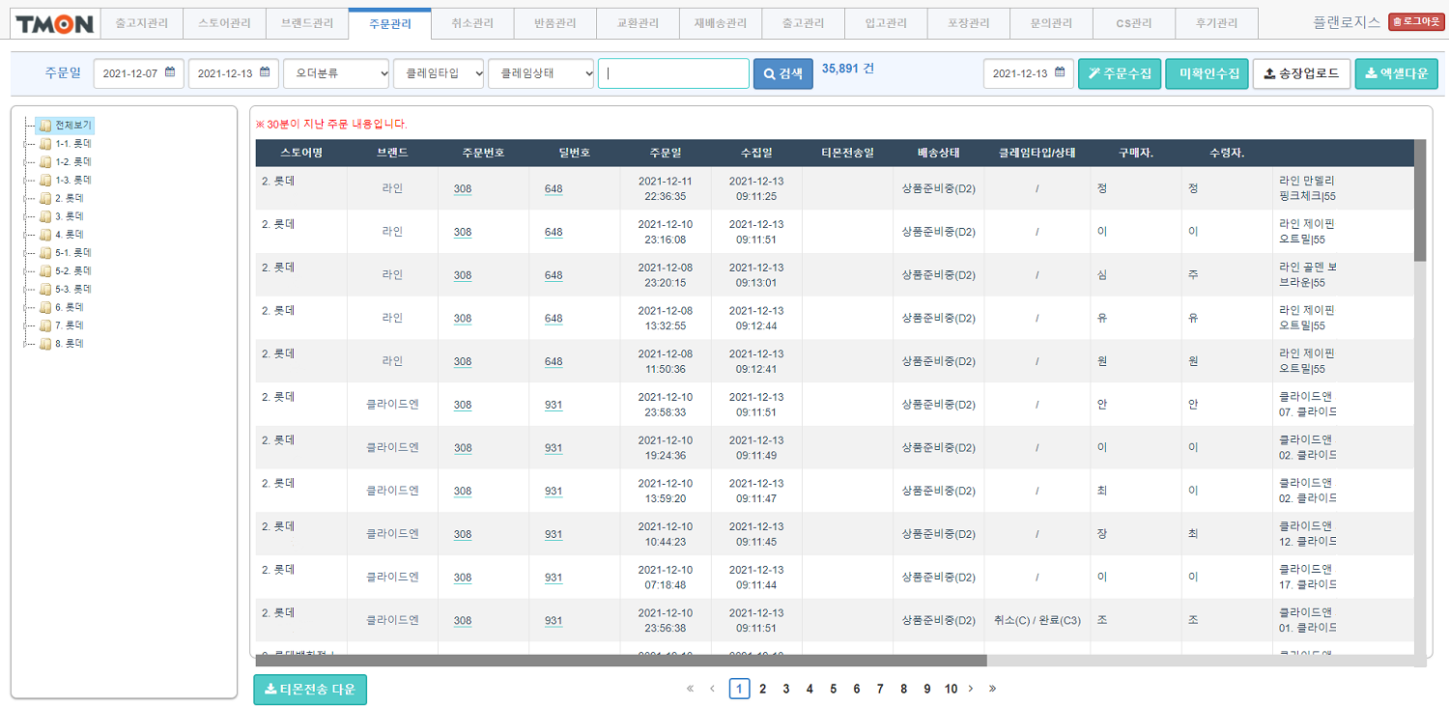
Task: Click red 로그아웃 button
Action: (1416, 22)
